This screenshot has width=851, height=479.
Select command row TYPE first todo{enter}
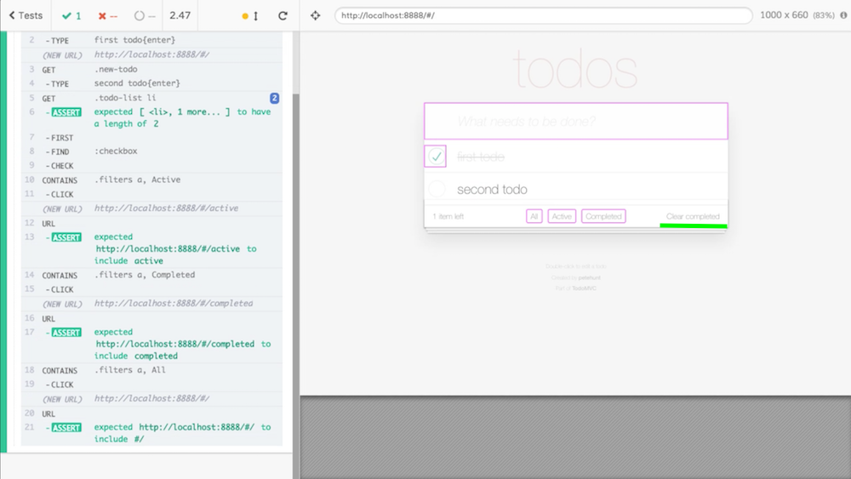tap(151, 40)
